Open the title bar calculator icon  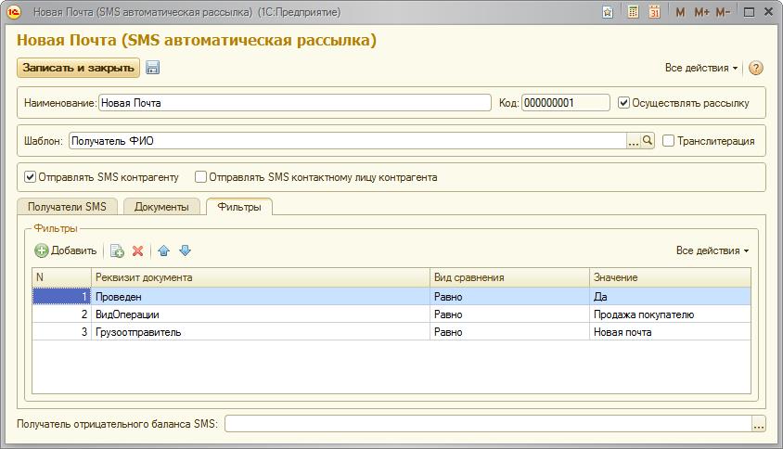point(633,12)
